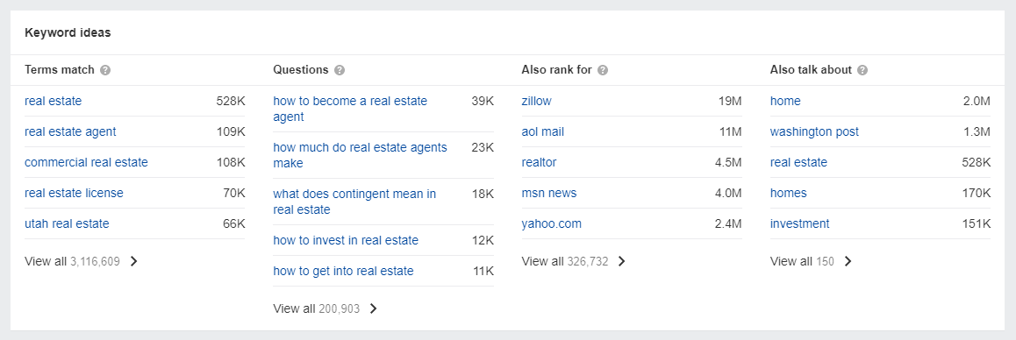
Task: Open the 'zillow' keyword link
Action: click(536, 101)
